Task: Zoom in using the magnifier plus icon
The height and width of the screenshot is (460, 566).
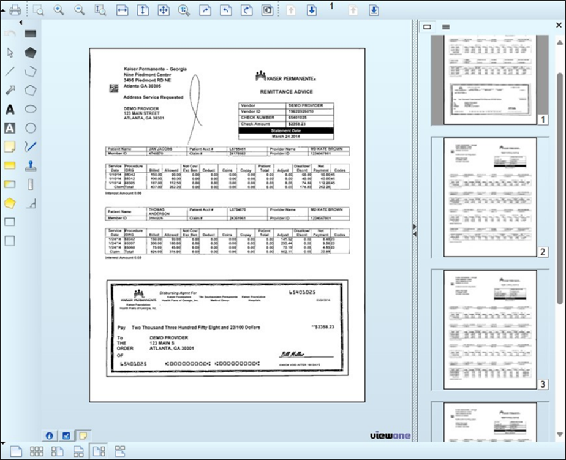Action: coord(59,10)
